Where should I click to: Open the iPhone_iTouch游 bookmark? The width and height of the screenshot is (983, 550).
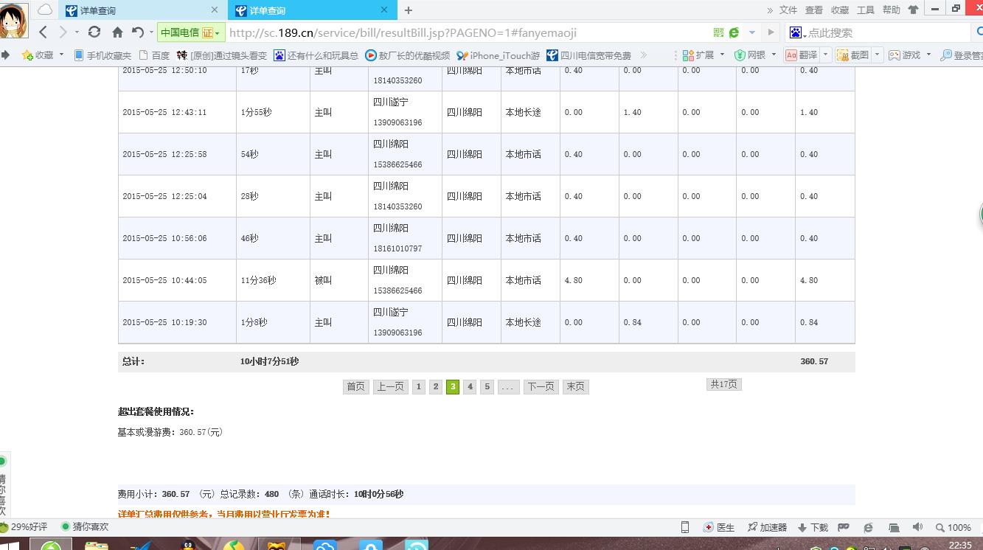[498, 55]
